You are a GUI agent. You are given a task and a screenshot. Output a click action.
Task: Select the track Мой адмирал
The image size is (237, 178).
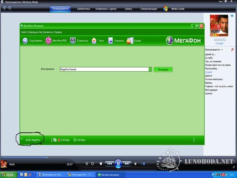pyautogui.click(x=211, y=90)
